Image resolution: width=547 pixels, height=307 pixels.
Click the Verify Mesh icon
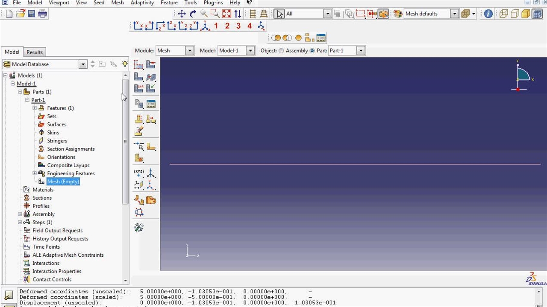tap(151, 88)
